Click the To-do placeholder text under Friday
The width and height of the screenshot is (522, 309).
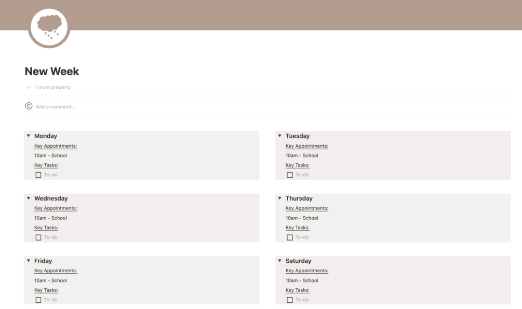[50, 300]
